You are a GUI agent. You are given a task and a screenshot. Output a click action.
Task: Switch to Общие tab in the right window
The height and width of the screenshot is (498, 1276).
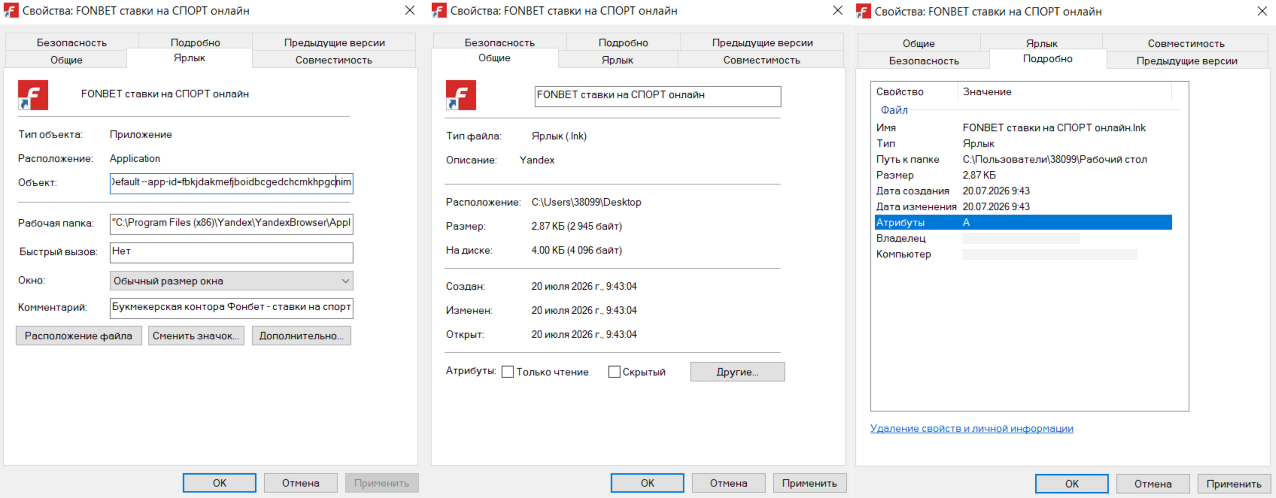919,43
